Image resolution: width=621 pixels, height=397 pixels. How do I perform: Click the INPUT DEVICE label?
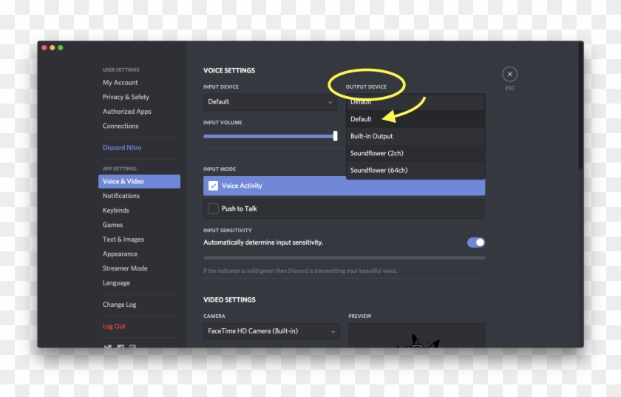tap(221, 86)
